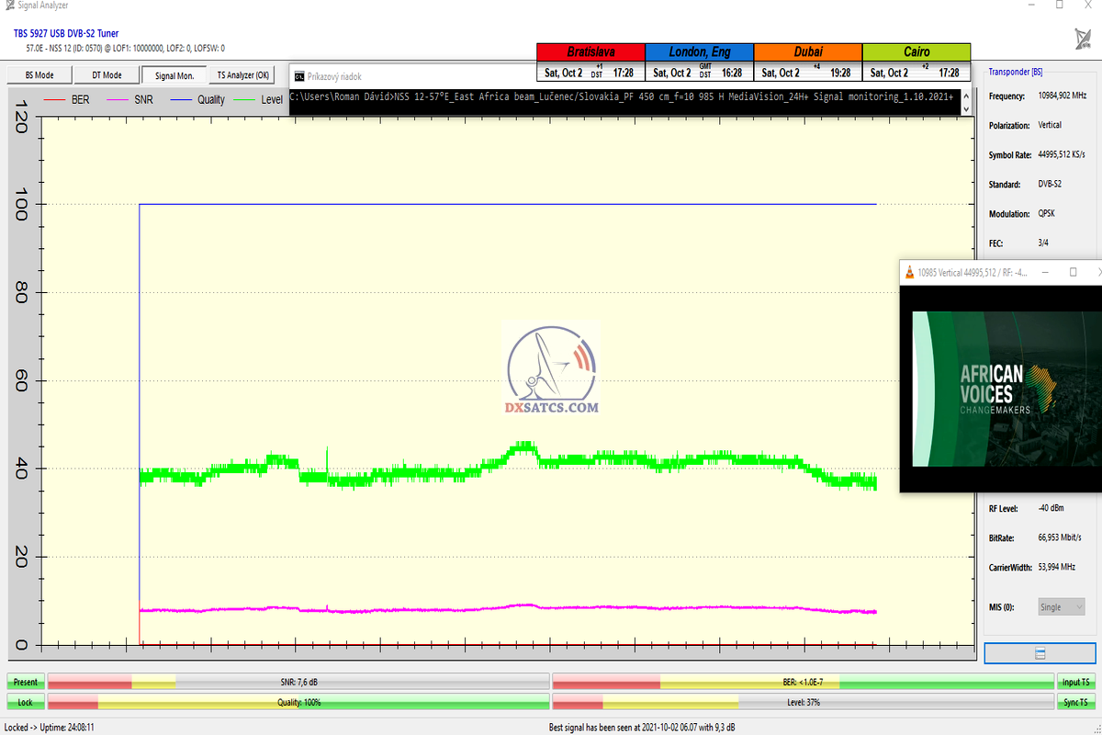
Task: Open the MIS Single dropdown
Action: [1061, 606]
